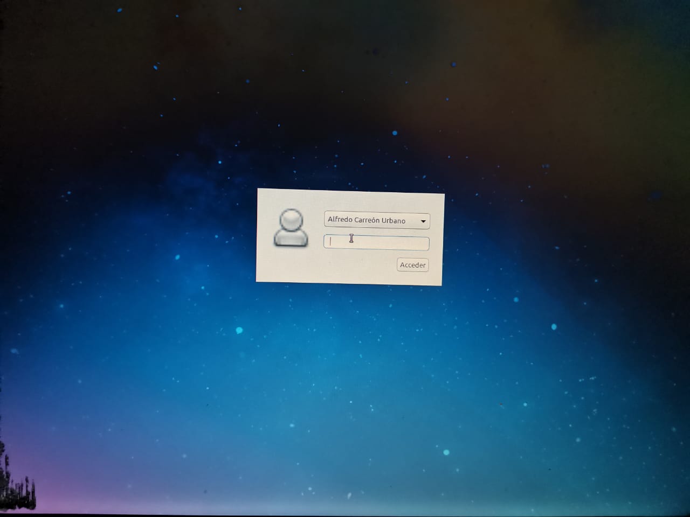Open the user selection dropdown
Screen dimensions: 690x517
(377, 220)
